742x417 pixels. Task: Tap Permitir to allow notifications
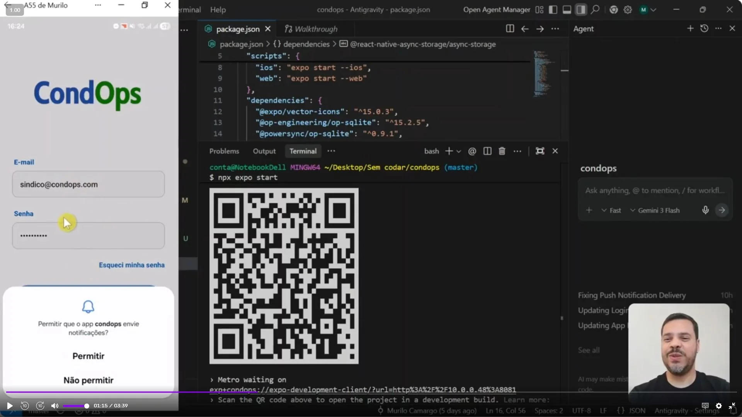pos(88,356)
